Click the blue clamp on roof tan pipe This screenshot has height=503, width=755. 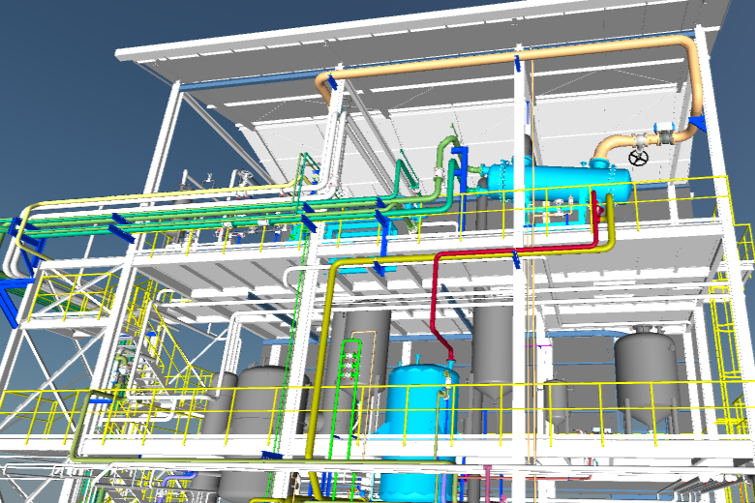(x=517, y=62)
